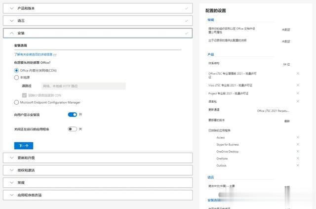Toggle the CDN fallback checkbox
The height and width of the screenshot is (209, 316).
(24, 95)
